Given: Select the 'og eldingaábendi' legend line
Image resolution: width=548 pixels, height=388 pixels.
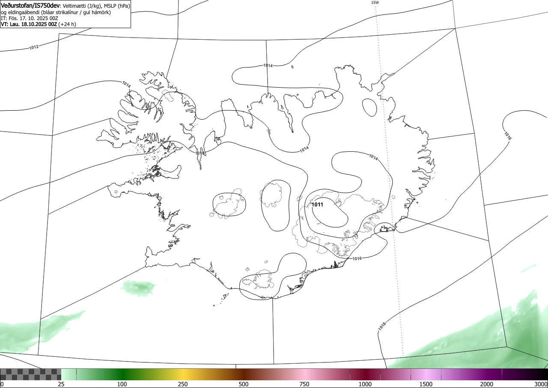Looking at the screenshot, I should [x=56, y=12].
